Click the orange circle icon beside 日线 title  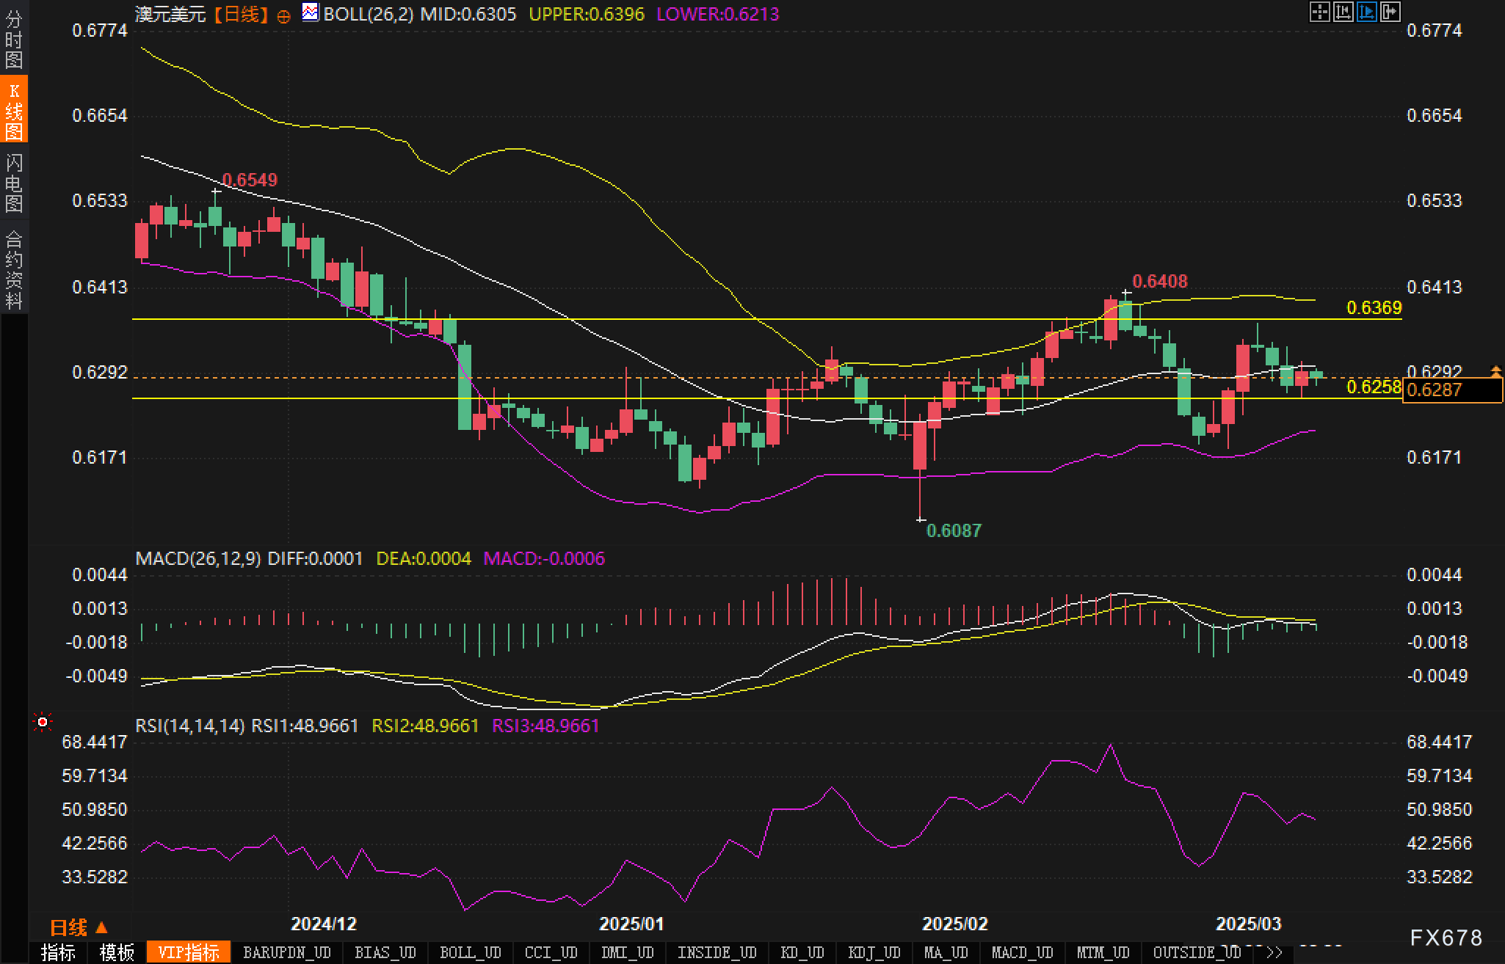pyautogui.click(x=284, y=16)
